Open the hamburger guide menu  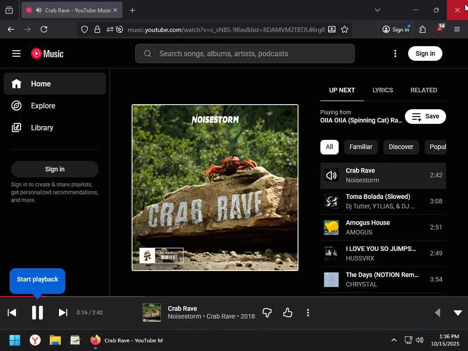[16, 54]
